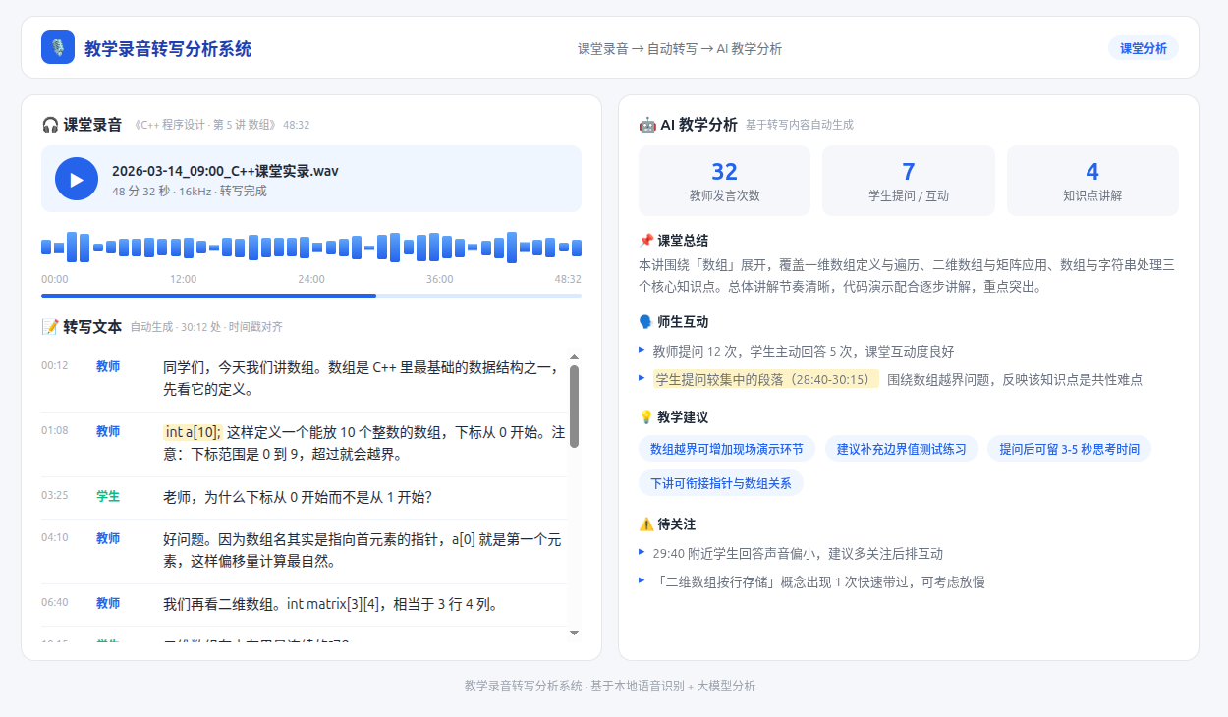This screenshot has width=1228, height=717.
Task: Click the 教学录音转写分析系统 title
Action: (168, 48)
